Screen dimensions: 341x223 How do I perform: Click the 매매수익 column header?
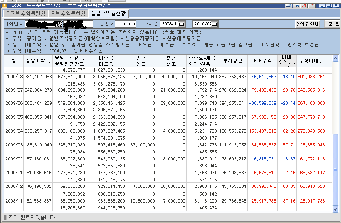coord(262,61)
